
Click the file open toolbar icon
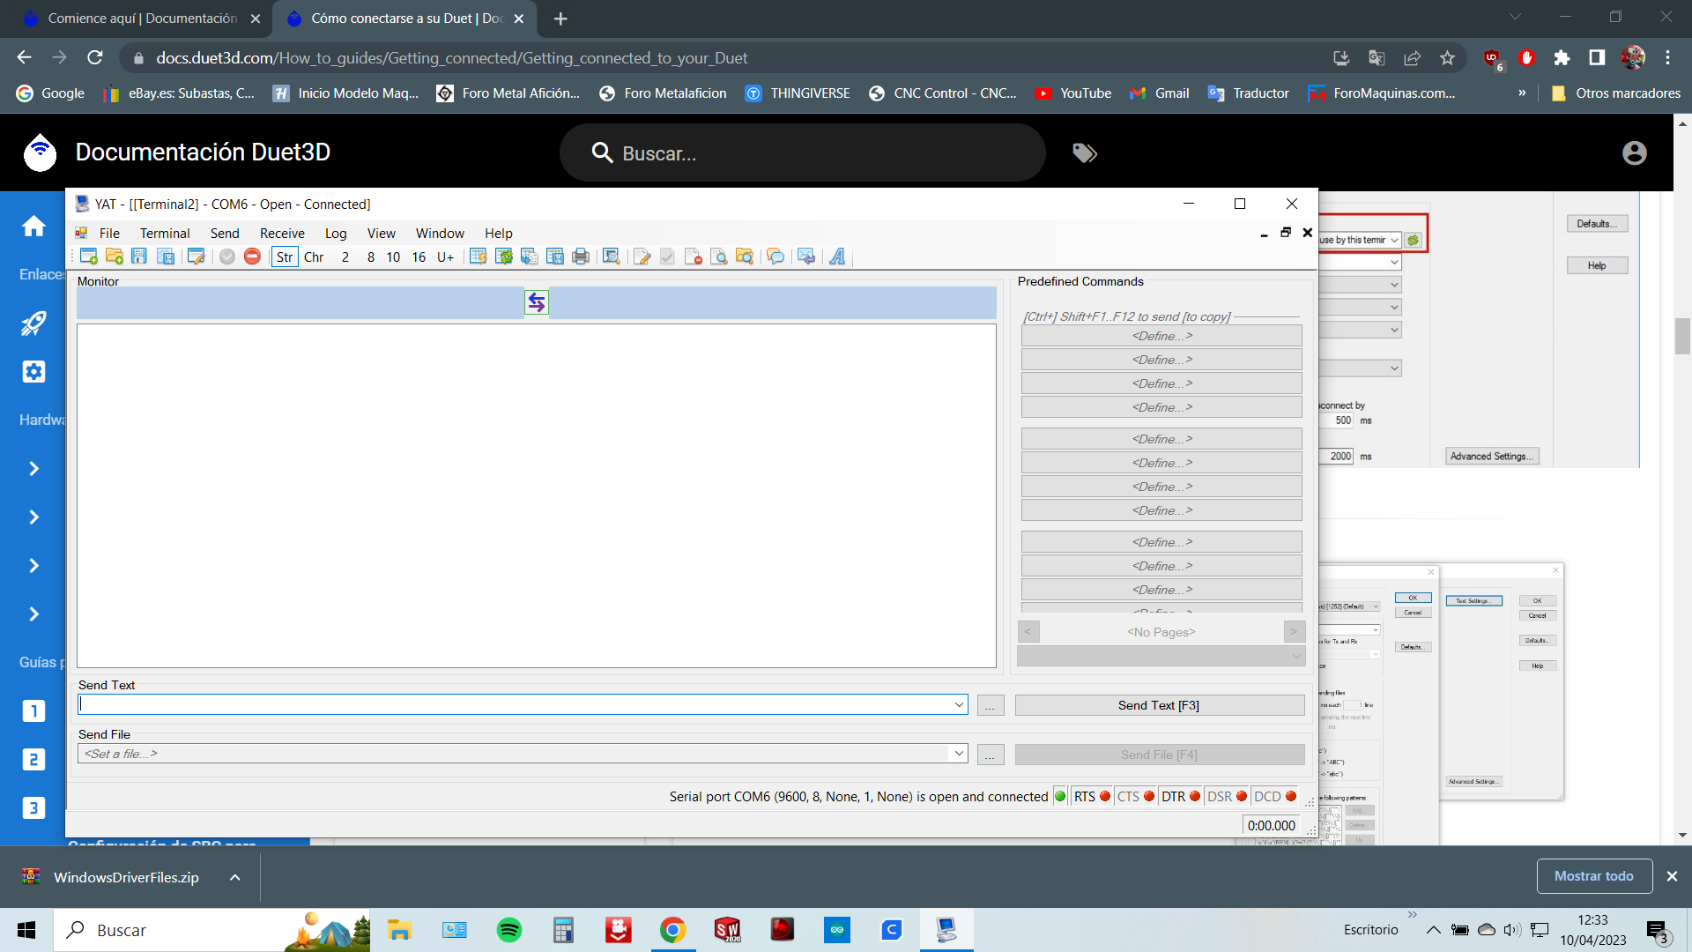pyautogui.click(x=110, y=257)
